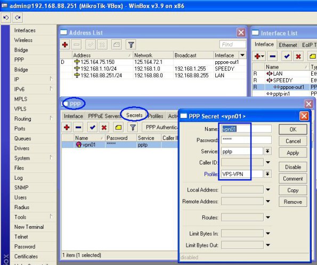Remove interface in Interface List

(273, 56)
